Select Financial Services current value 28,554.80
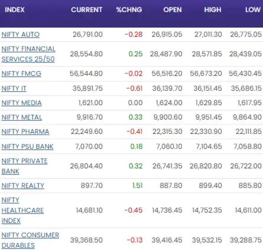Image resolution: width=263 pixels, height=250 pixels. click(86, 54)
